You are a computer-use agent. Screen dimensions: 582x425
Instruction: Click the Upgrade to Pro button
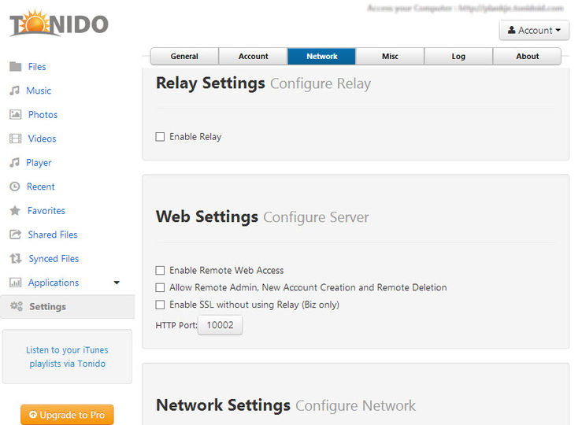click(67, 415)
